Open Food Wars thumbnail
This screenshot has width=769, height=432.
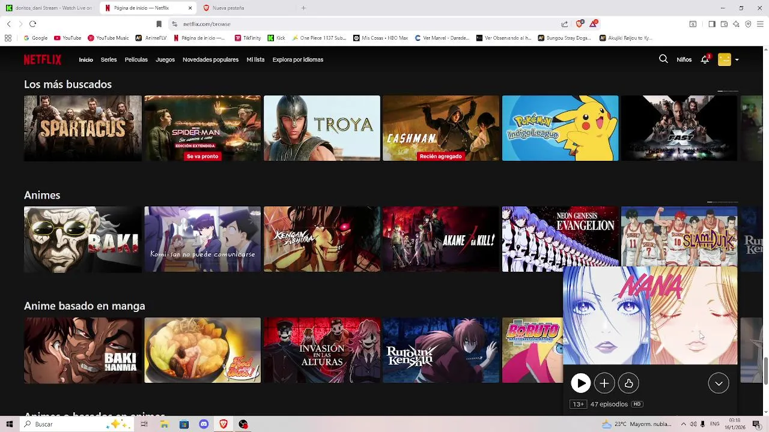[202, 350]
